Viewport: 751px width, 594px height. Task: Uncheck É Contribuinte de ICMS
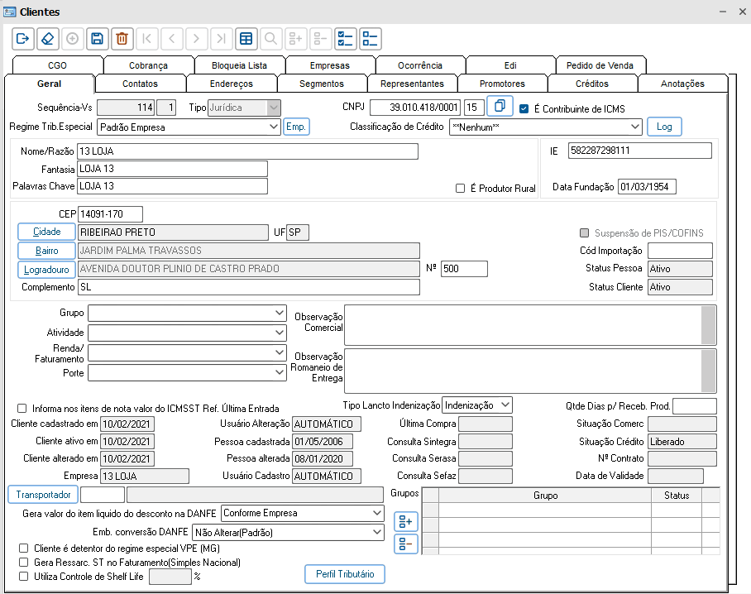point(524,108)
